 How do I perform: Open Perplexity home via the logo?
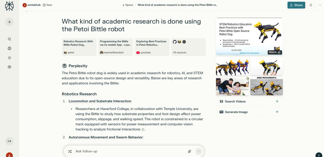click(9, 6)
